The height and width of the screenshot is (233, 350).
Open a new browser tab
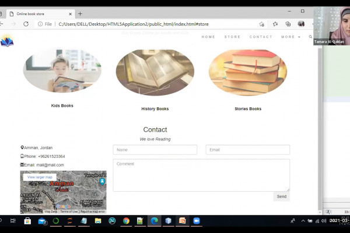coord(80,13)
